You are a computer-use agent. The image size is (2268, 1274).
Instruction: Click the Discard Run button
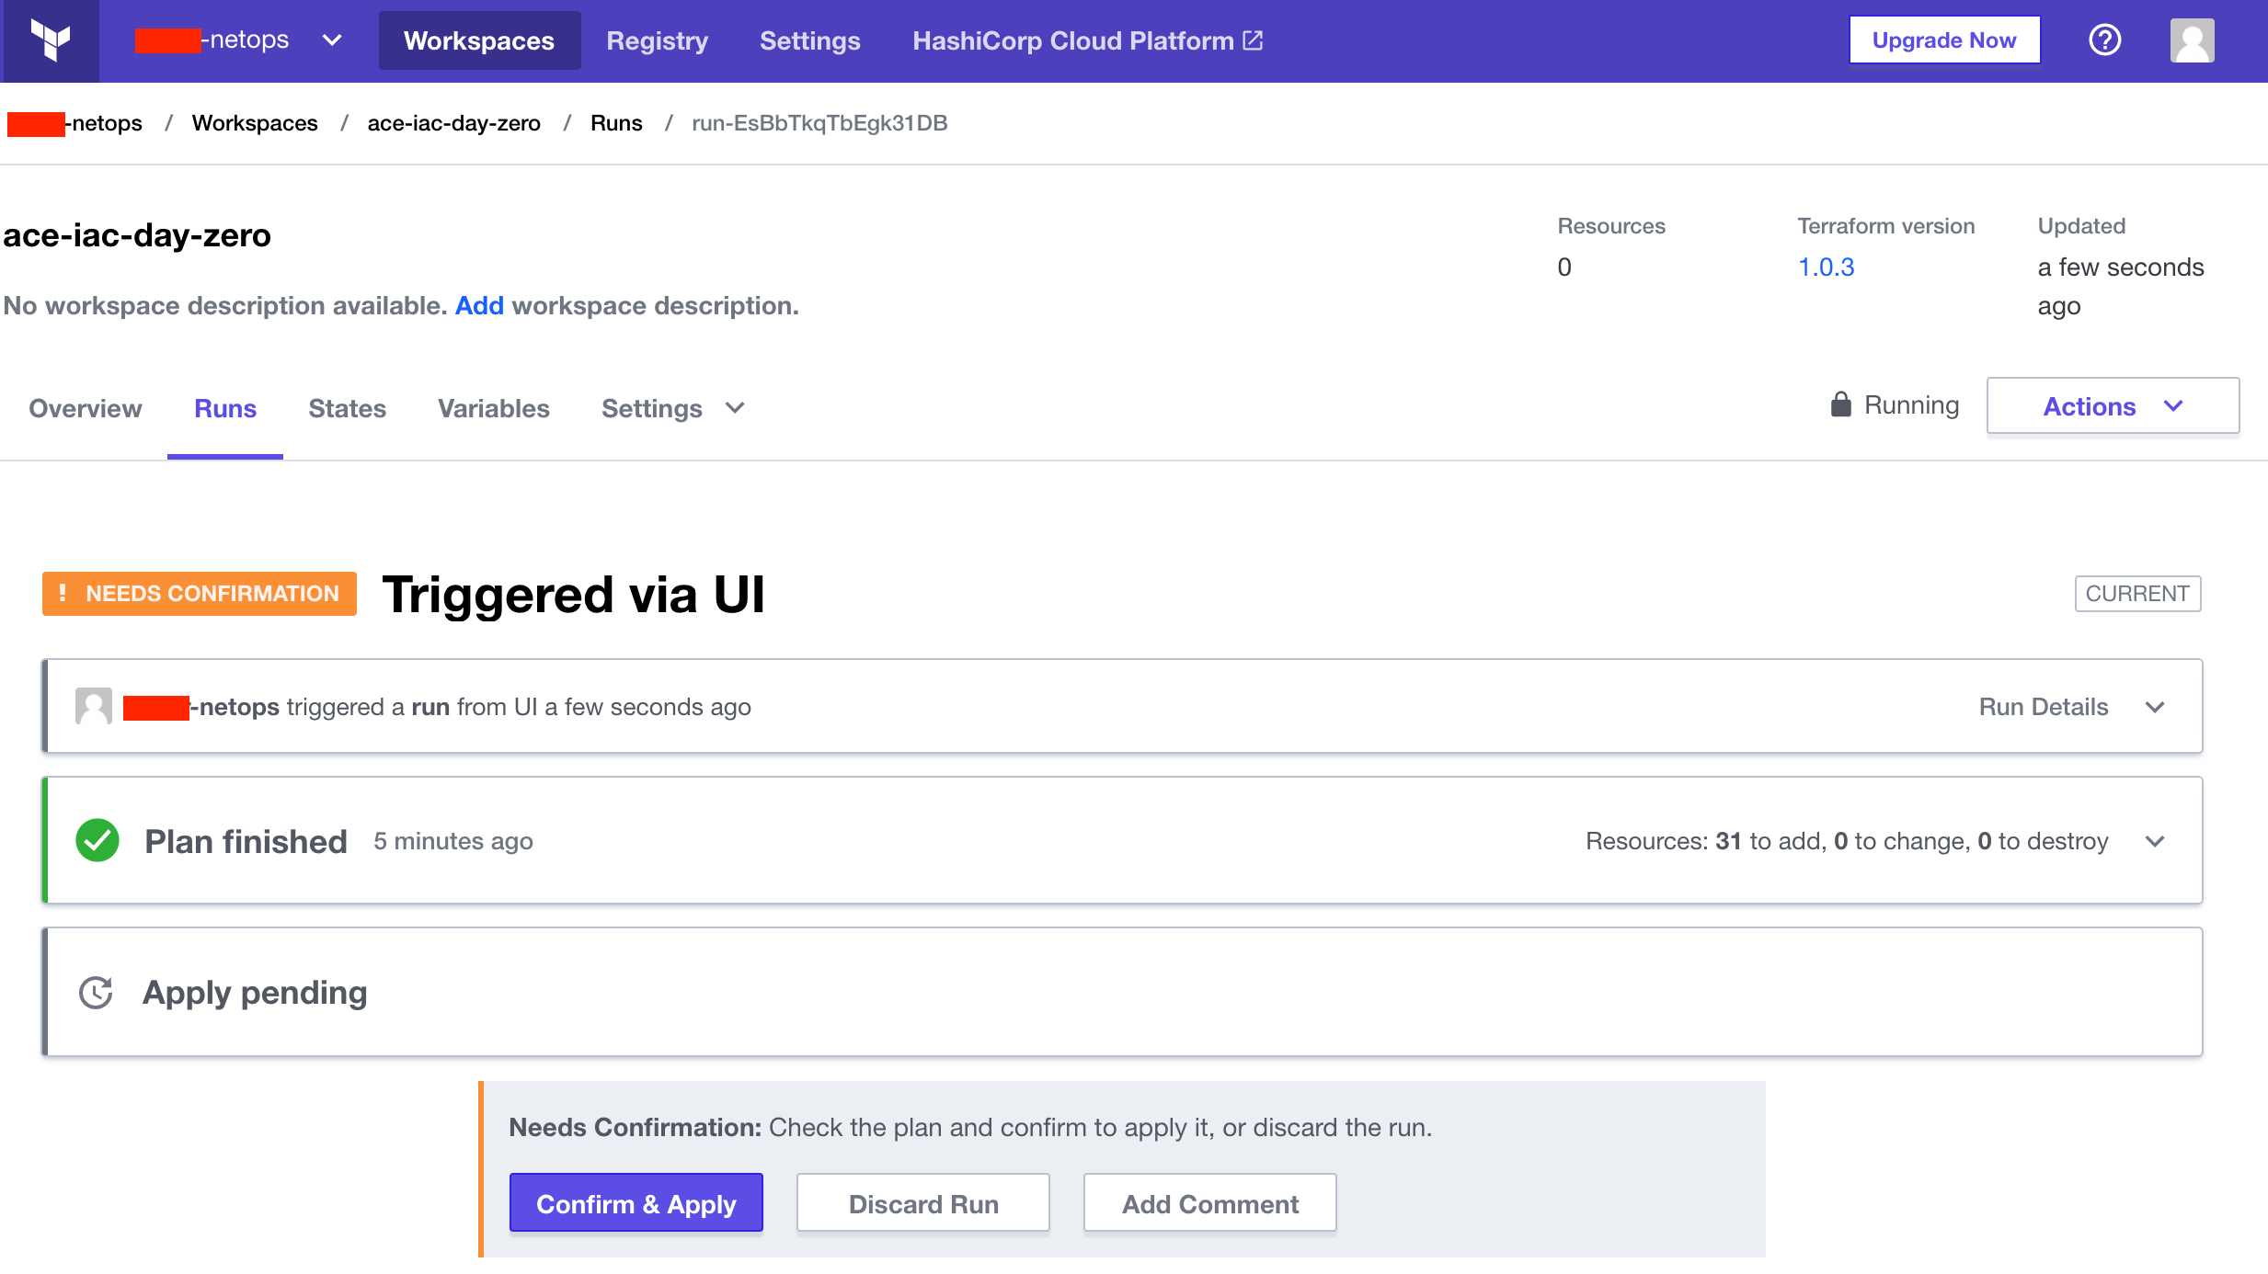(923, 1203)
